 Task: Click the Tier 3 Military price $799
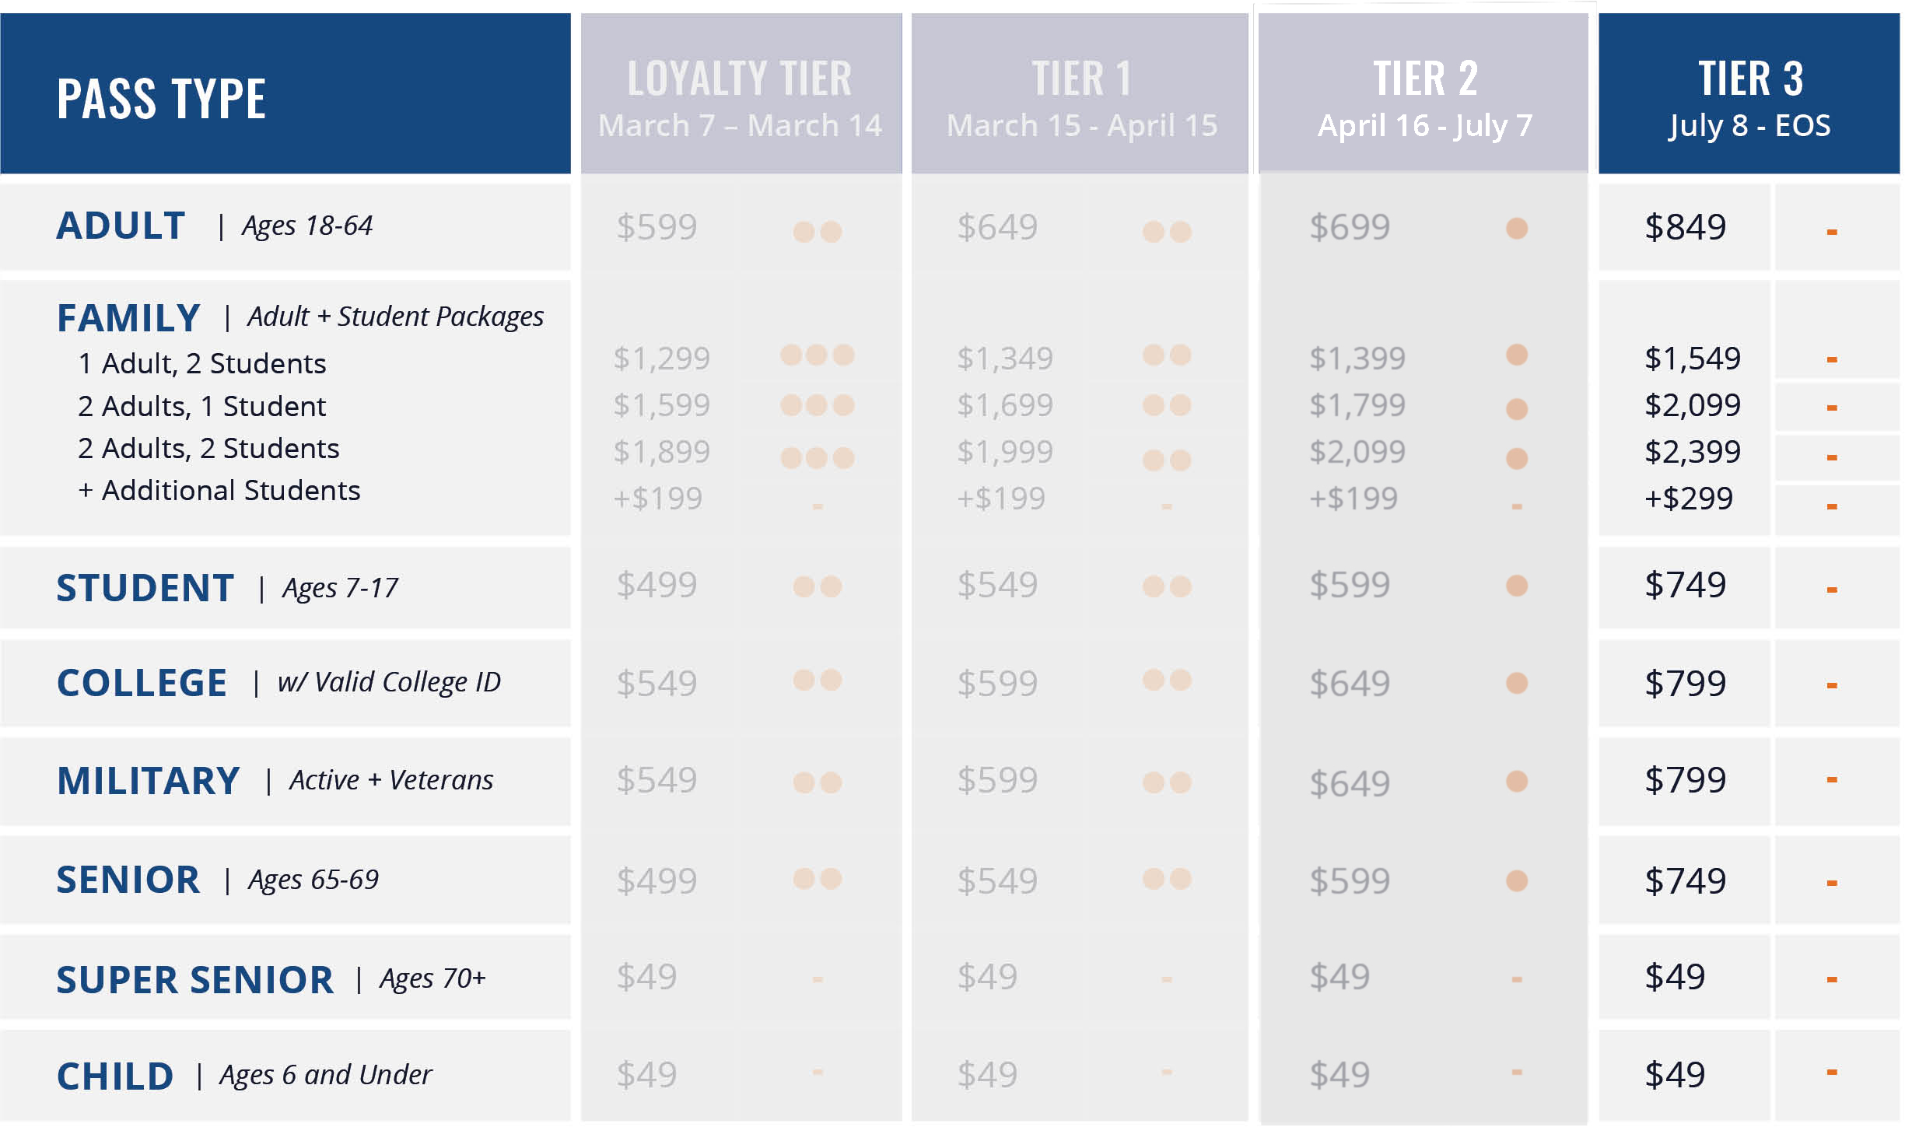(1685, 780)
